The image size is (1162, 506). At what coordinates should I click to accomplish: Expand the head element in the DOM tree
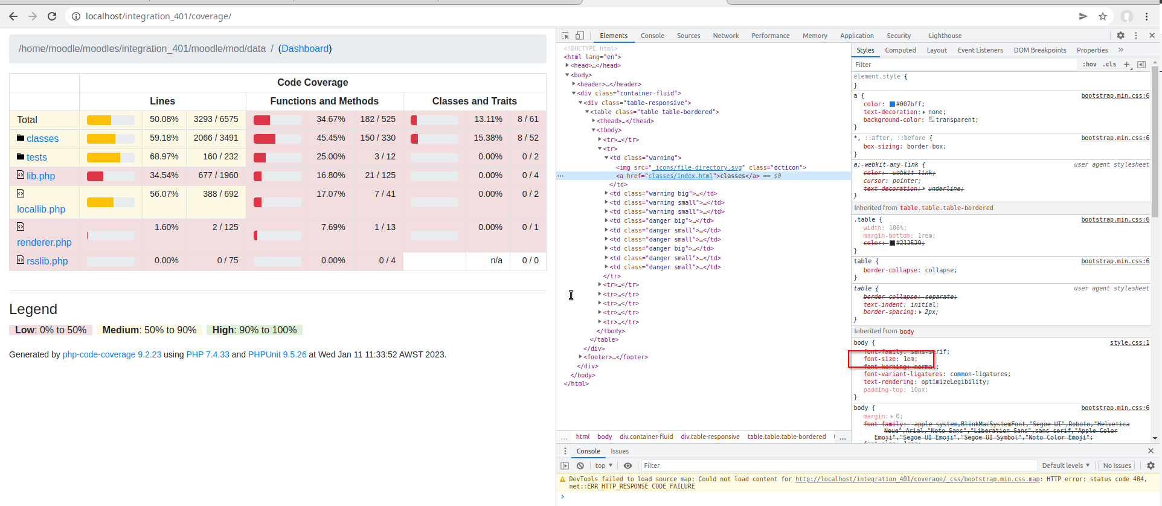567,65
